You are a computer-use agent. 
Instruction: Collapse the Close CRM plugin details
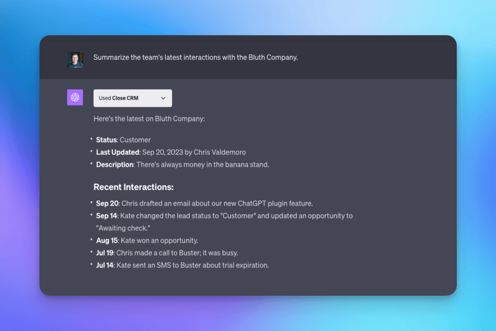(133, 98)
